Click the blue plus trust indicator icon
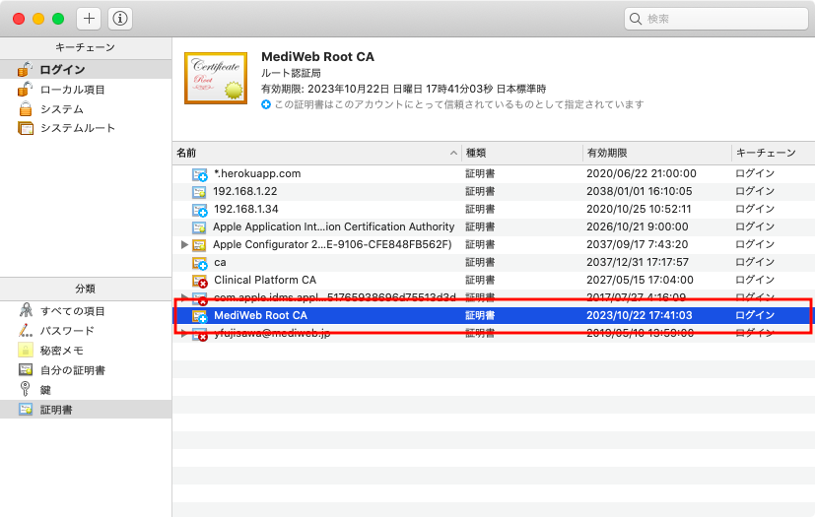Image resolution: width=815 pixels, height=517 pixels. coord(266,104)
